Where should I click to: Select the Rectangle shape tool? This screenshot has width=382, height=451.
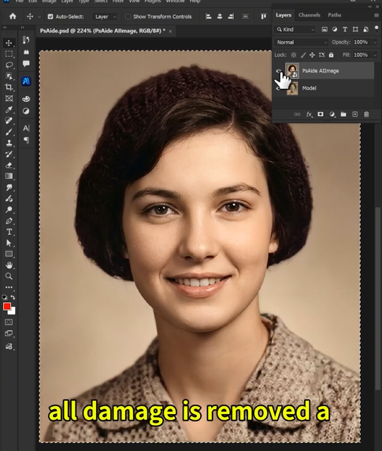pos(9,254)
